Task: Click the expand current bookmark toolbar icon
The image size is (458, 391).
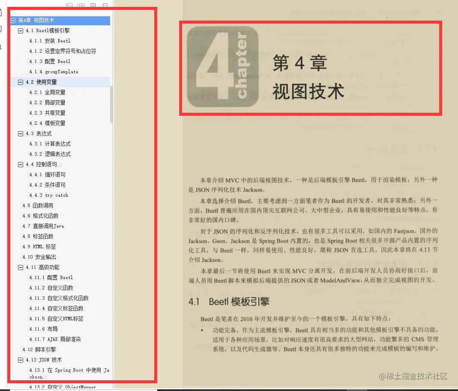Action: (x=81, y=5)
